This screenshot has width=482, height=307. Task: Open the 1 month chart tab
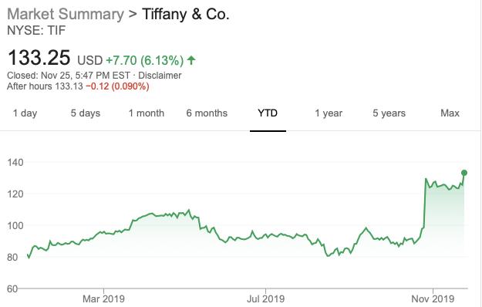pos(147,113)
